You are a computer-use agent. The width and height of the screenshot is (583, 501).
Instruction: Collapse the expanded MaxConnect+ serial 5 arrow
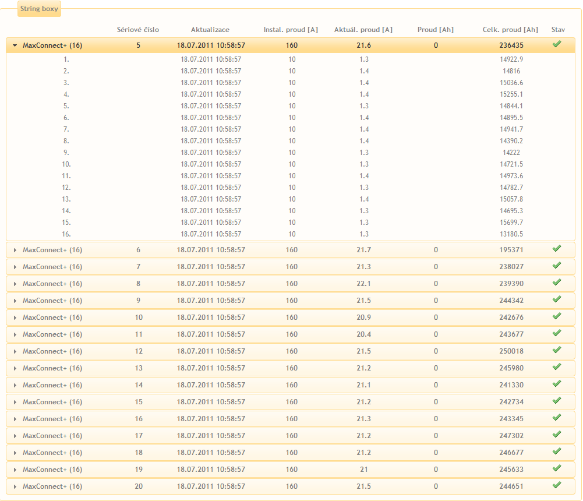(15, 45)
